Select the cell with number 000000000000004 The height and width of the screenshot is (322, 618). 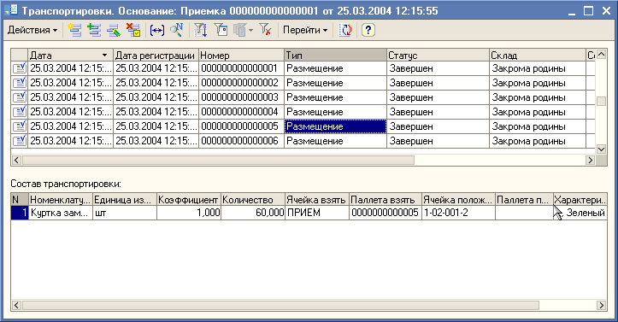point(241,112)
